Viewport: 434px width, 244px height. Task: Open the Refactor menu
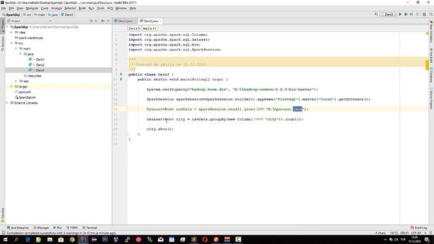70,8
